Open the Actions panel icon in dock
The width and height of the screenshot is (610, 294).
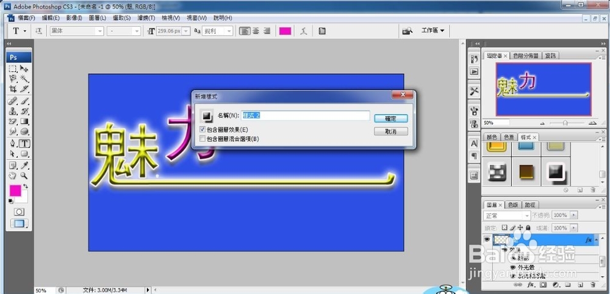474,71
